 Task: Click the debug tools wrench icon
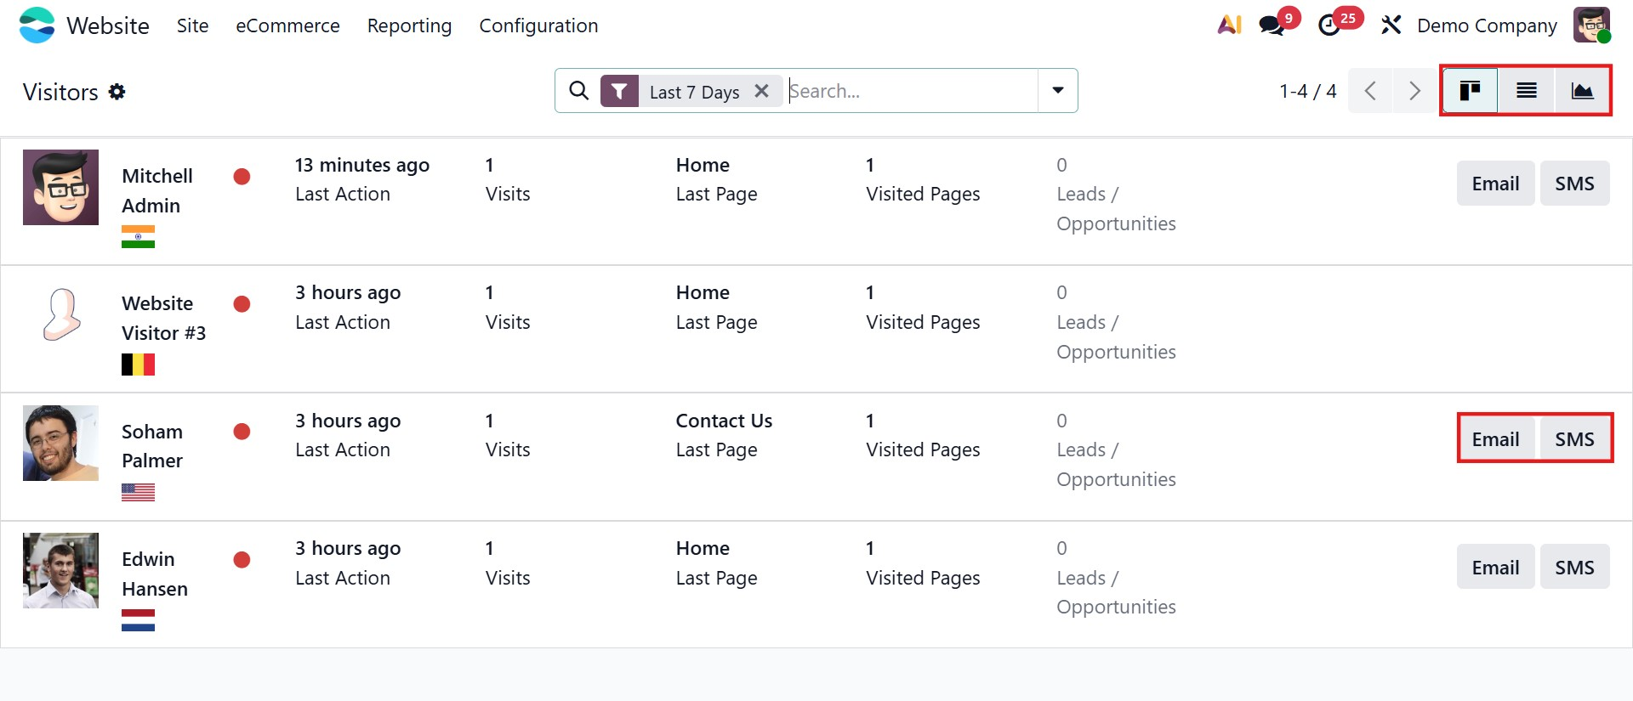(x=1391, y=25)
